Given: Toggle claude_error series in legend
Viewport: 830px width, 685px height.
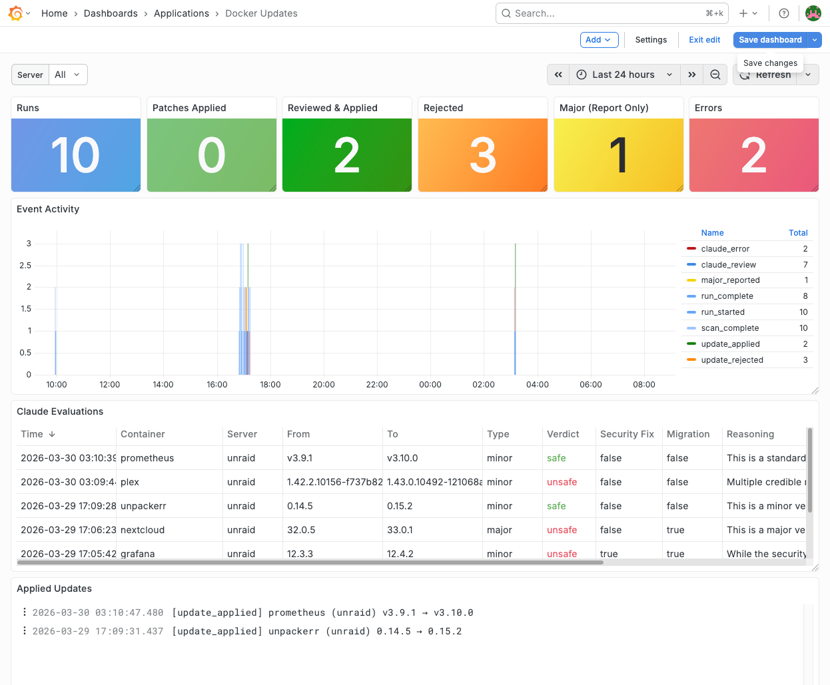Looking at the screenshot, I should click(725, 249).
